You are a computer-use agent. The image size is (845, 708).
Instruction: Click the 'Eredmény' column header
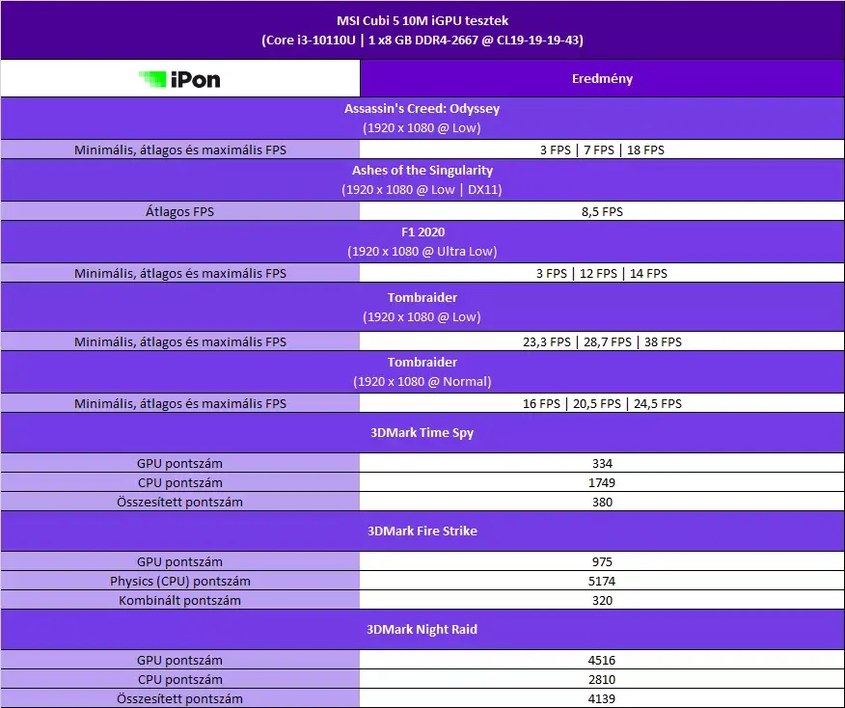602,79
